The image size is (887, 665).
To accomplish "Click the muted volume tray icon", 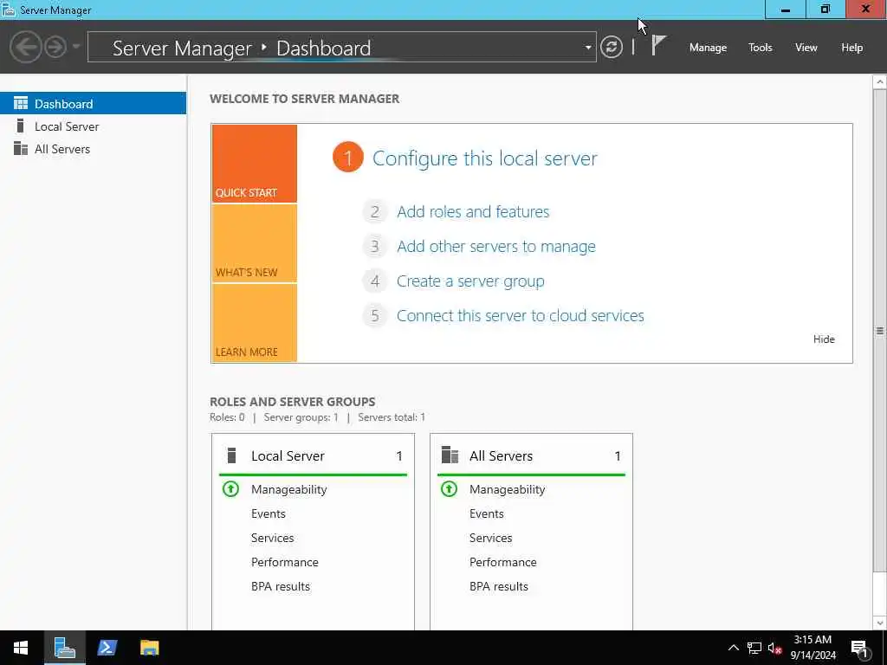I will [774, 648].
